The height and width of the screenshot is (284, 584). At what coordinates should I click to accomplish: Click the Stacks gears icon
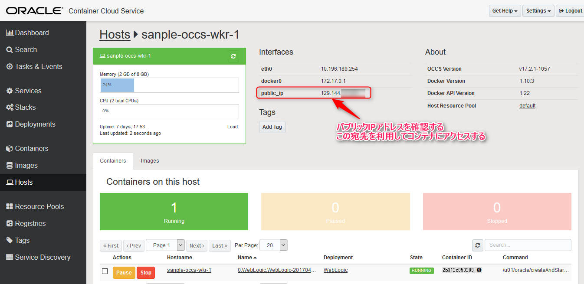[10, 107]
